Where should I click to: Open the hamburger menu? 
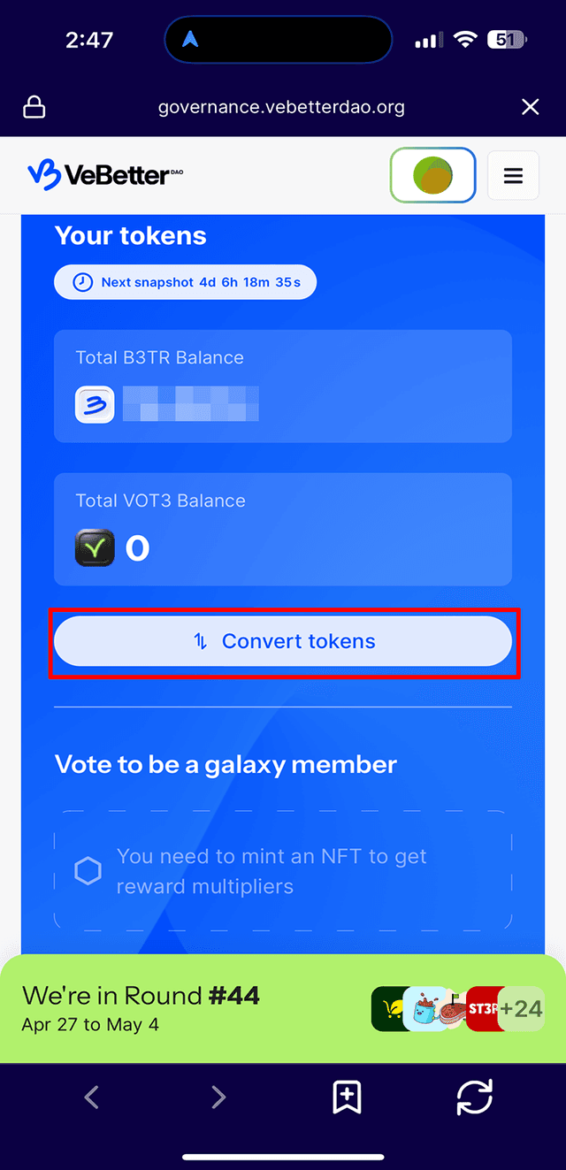[x=513, y=175]
